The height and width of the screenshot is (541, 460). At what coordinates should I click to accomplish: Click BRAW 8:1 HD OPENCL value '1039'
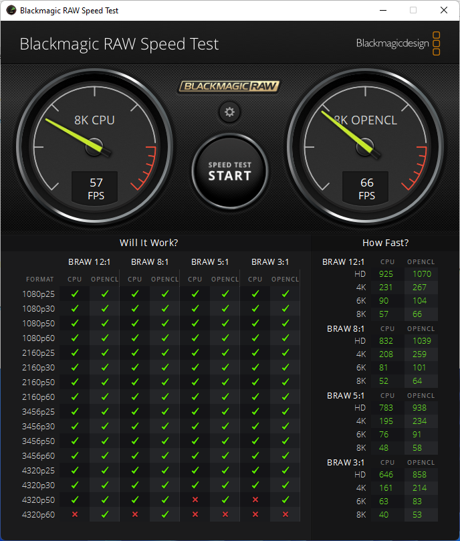click(422, 341)
